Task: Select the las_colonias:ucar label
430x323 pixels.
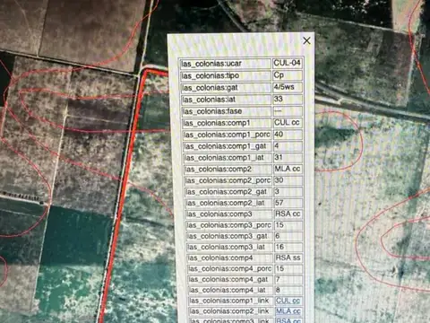Action: tap(211, 64)
